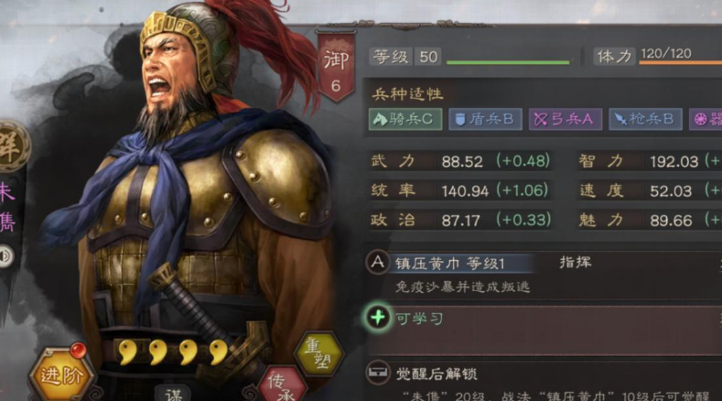Tap the green plus learnable skill icon
Viewport: 722px width, 401px height.
(378, 317)
